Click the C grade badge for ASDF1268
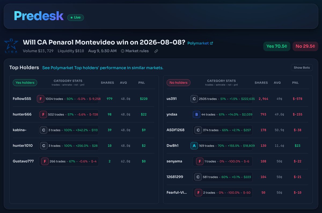322x213 pixels. [x=198, y=130]
